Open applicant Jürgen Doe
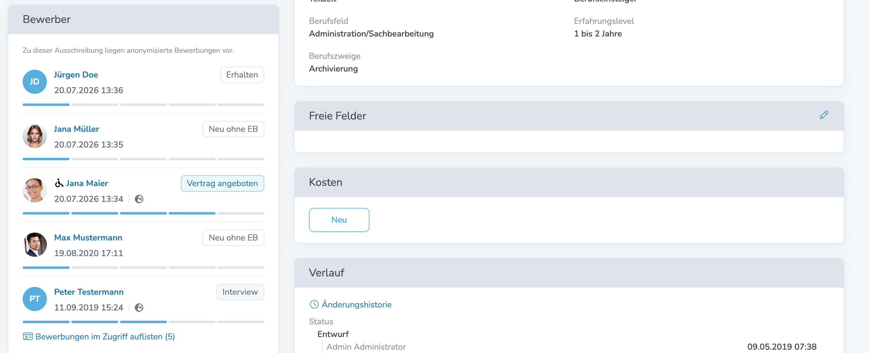This screenshot has height=353, width=869. click(x=76, y=75)
